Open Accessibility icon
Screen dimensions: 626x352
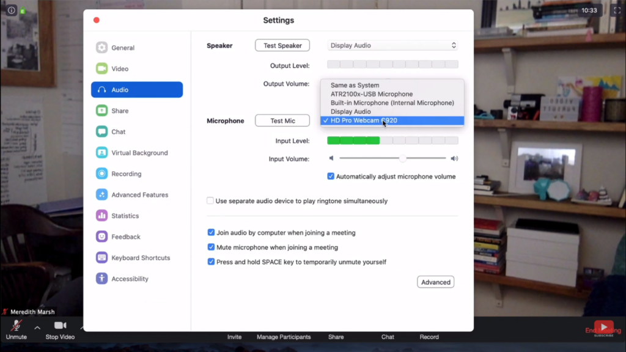coord(102,279)
